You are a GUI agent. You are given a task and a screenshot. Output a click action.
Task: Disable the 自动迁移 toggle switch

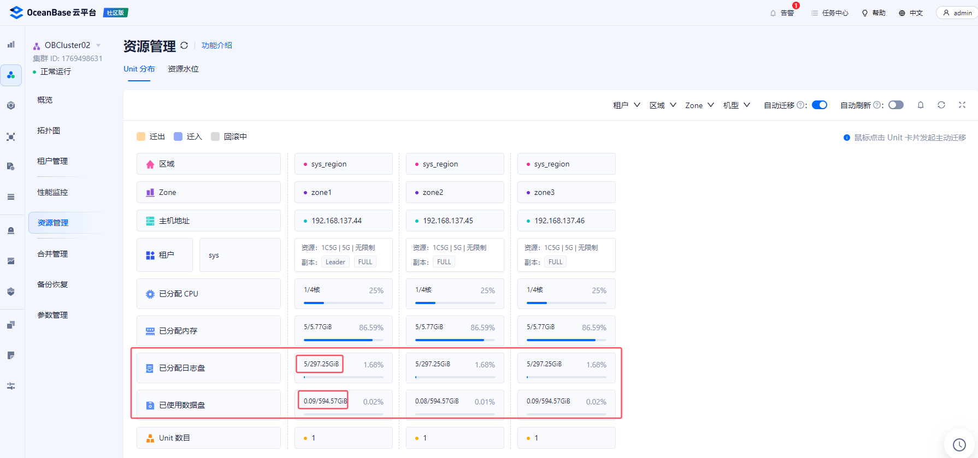tap(820, 105)
